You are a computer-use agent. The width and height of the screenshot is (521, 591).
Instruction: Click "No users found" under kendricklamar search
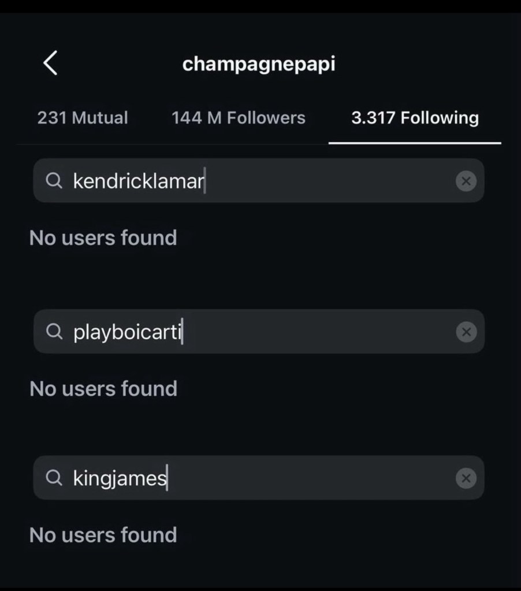coord(103,237)
